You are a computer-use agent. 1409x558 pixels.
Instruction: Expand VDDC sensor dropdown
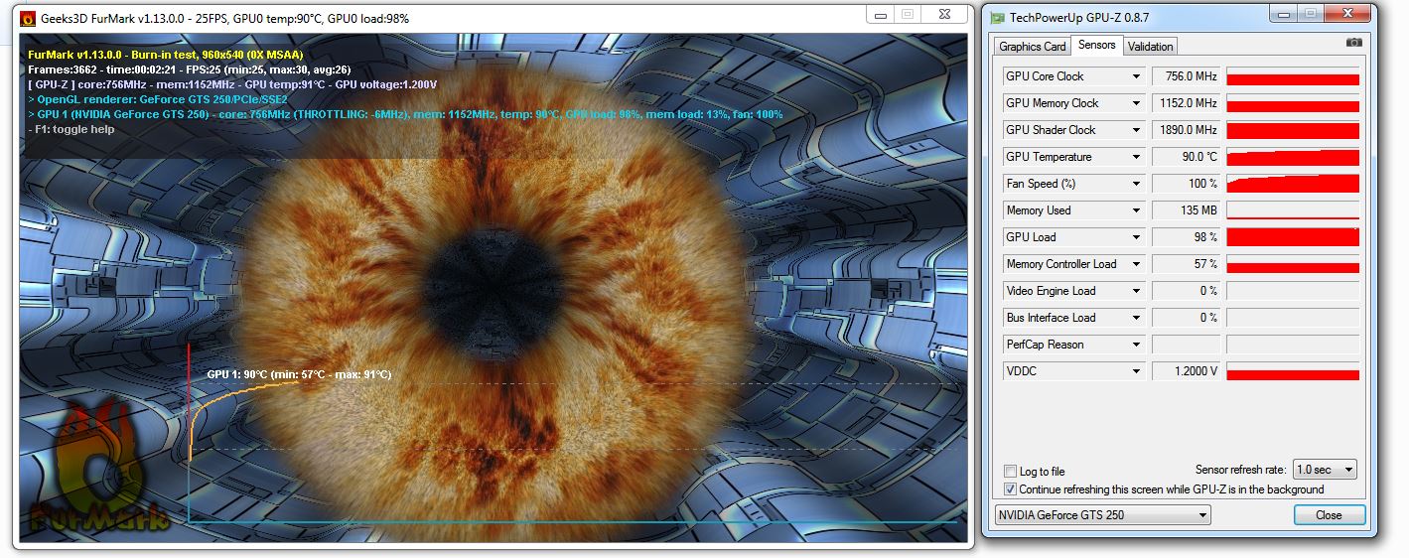[x=1137, y=371]
